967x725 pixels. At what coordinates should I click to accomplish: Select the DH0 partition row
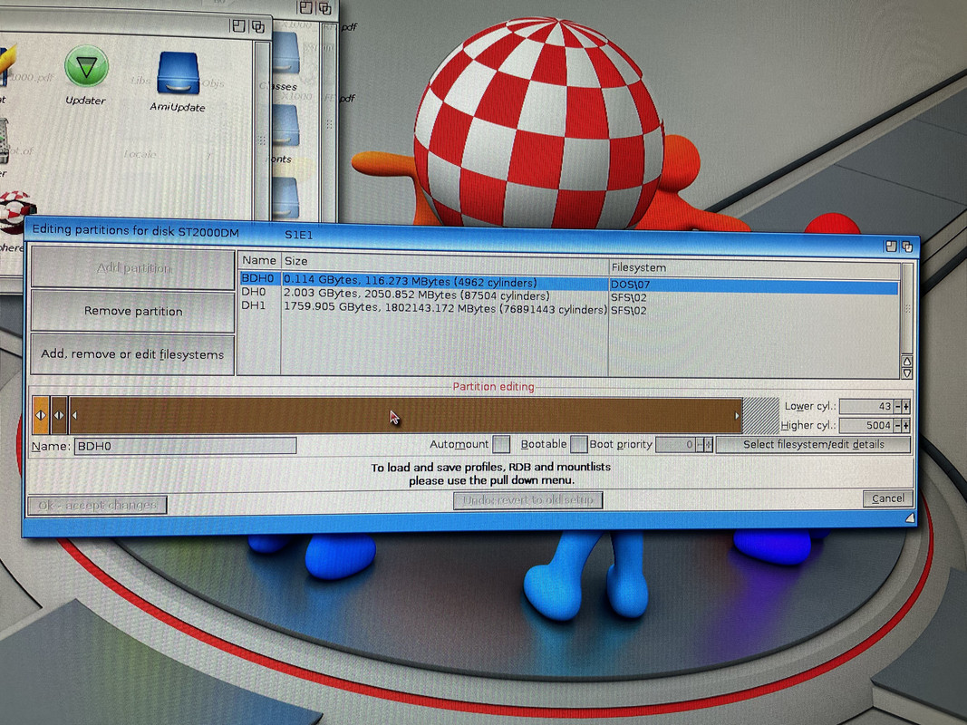click(568, 295)
